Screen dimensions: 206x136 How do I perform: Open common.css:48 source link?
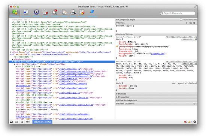(189, 39)
